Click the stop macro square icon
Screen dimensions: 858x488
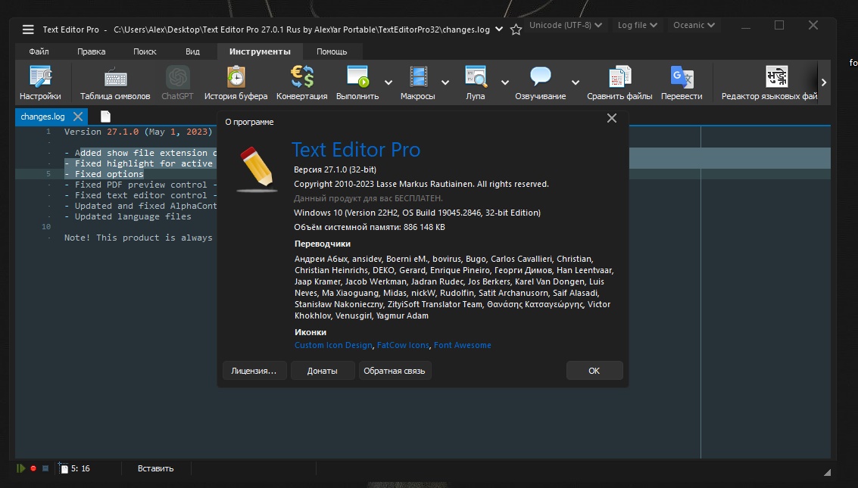click(45, 468)
